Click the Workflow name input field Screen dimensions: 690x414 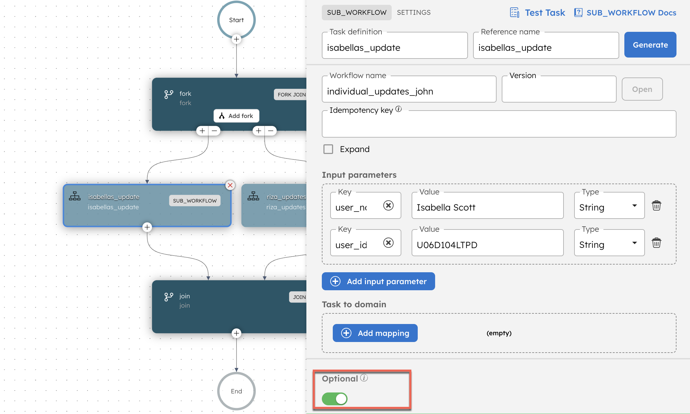409,89
